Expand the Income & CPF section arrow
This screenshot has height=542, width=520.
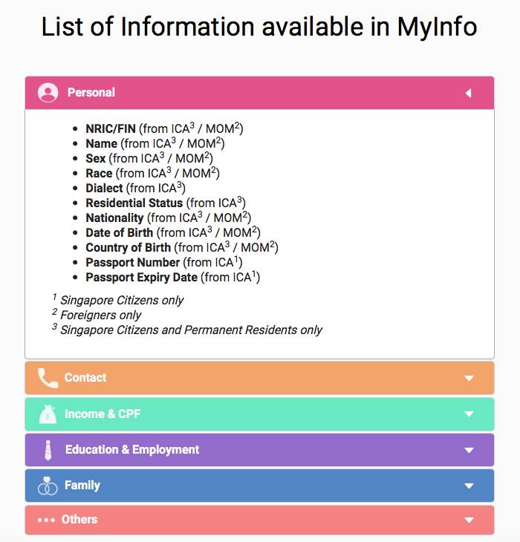click(x=469, y=414)
